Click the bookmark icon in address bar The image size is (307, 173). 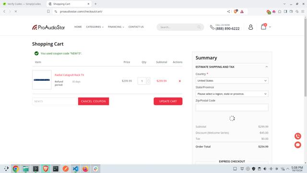(x=48, y=12)
